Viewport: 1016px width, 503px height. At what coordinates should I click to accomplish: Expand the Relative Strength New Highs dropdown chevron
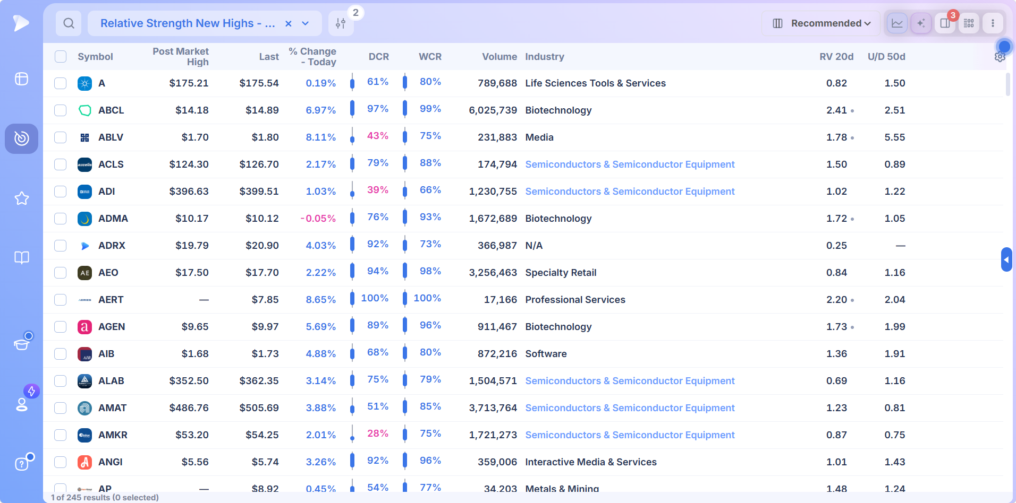coord(306,23)
